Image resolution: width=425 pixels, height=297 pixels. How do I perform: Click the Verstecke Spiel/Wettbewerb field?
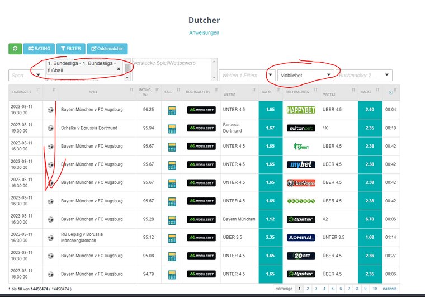[174, 69]
